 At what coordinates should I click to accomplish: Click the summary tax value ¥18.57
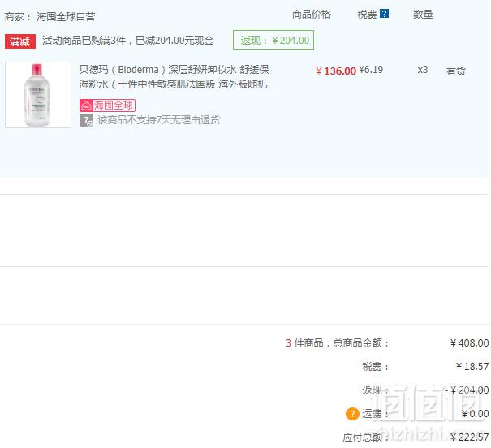472,366
